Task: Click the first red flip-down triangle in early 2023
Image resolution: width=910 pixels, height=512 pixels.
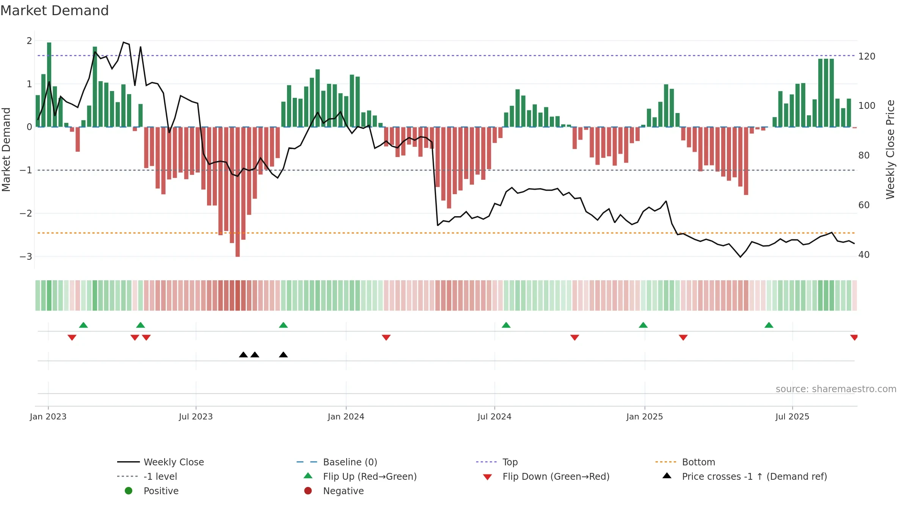Action: 72,338
